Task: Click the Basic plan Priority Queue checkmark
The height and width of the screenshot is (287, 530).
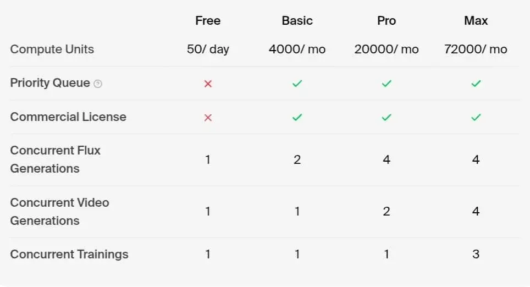Action: point(297,84)
